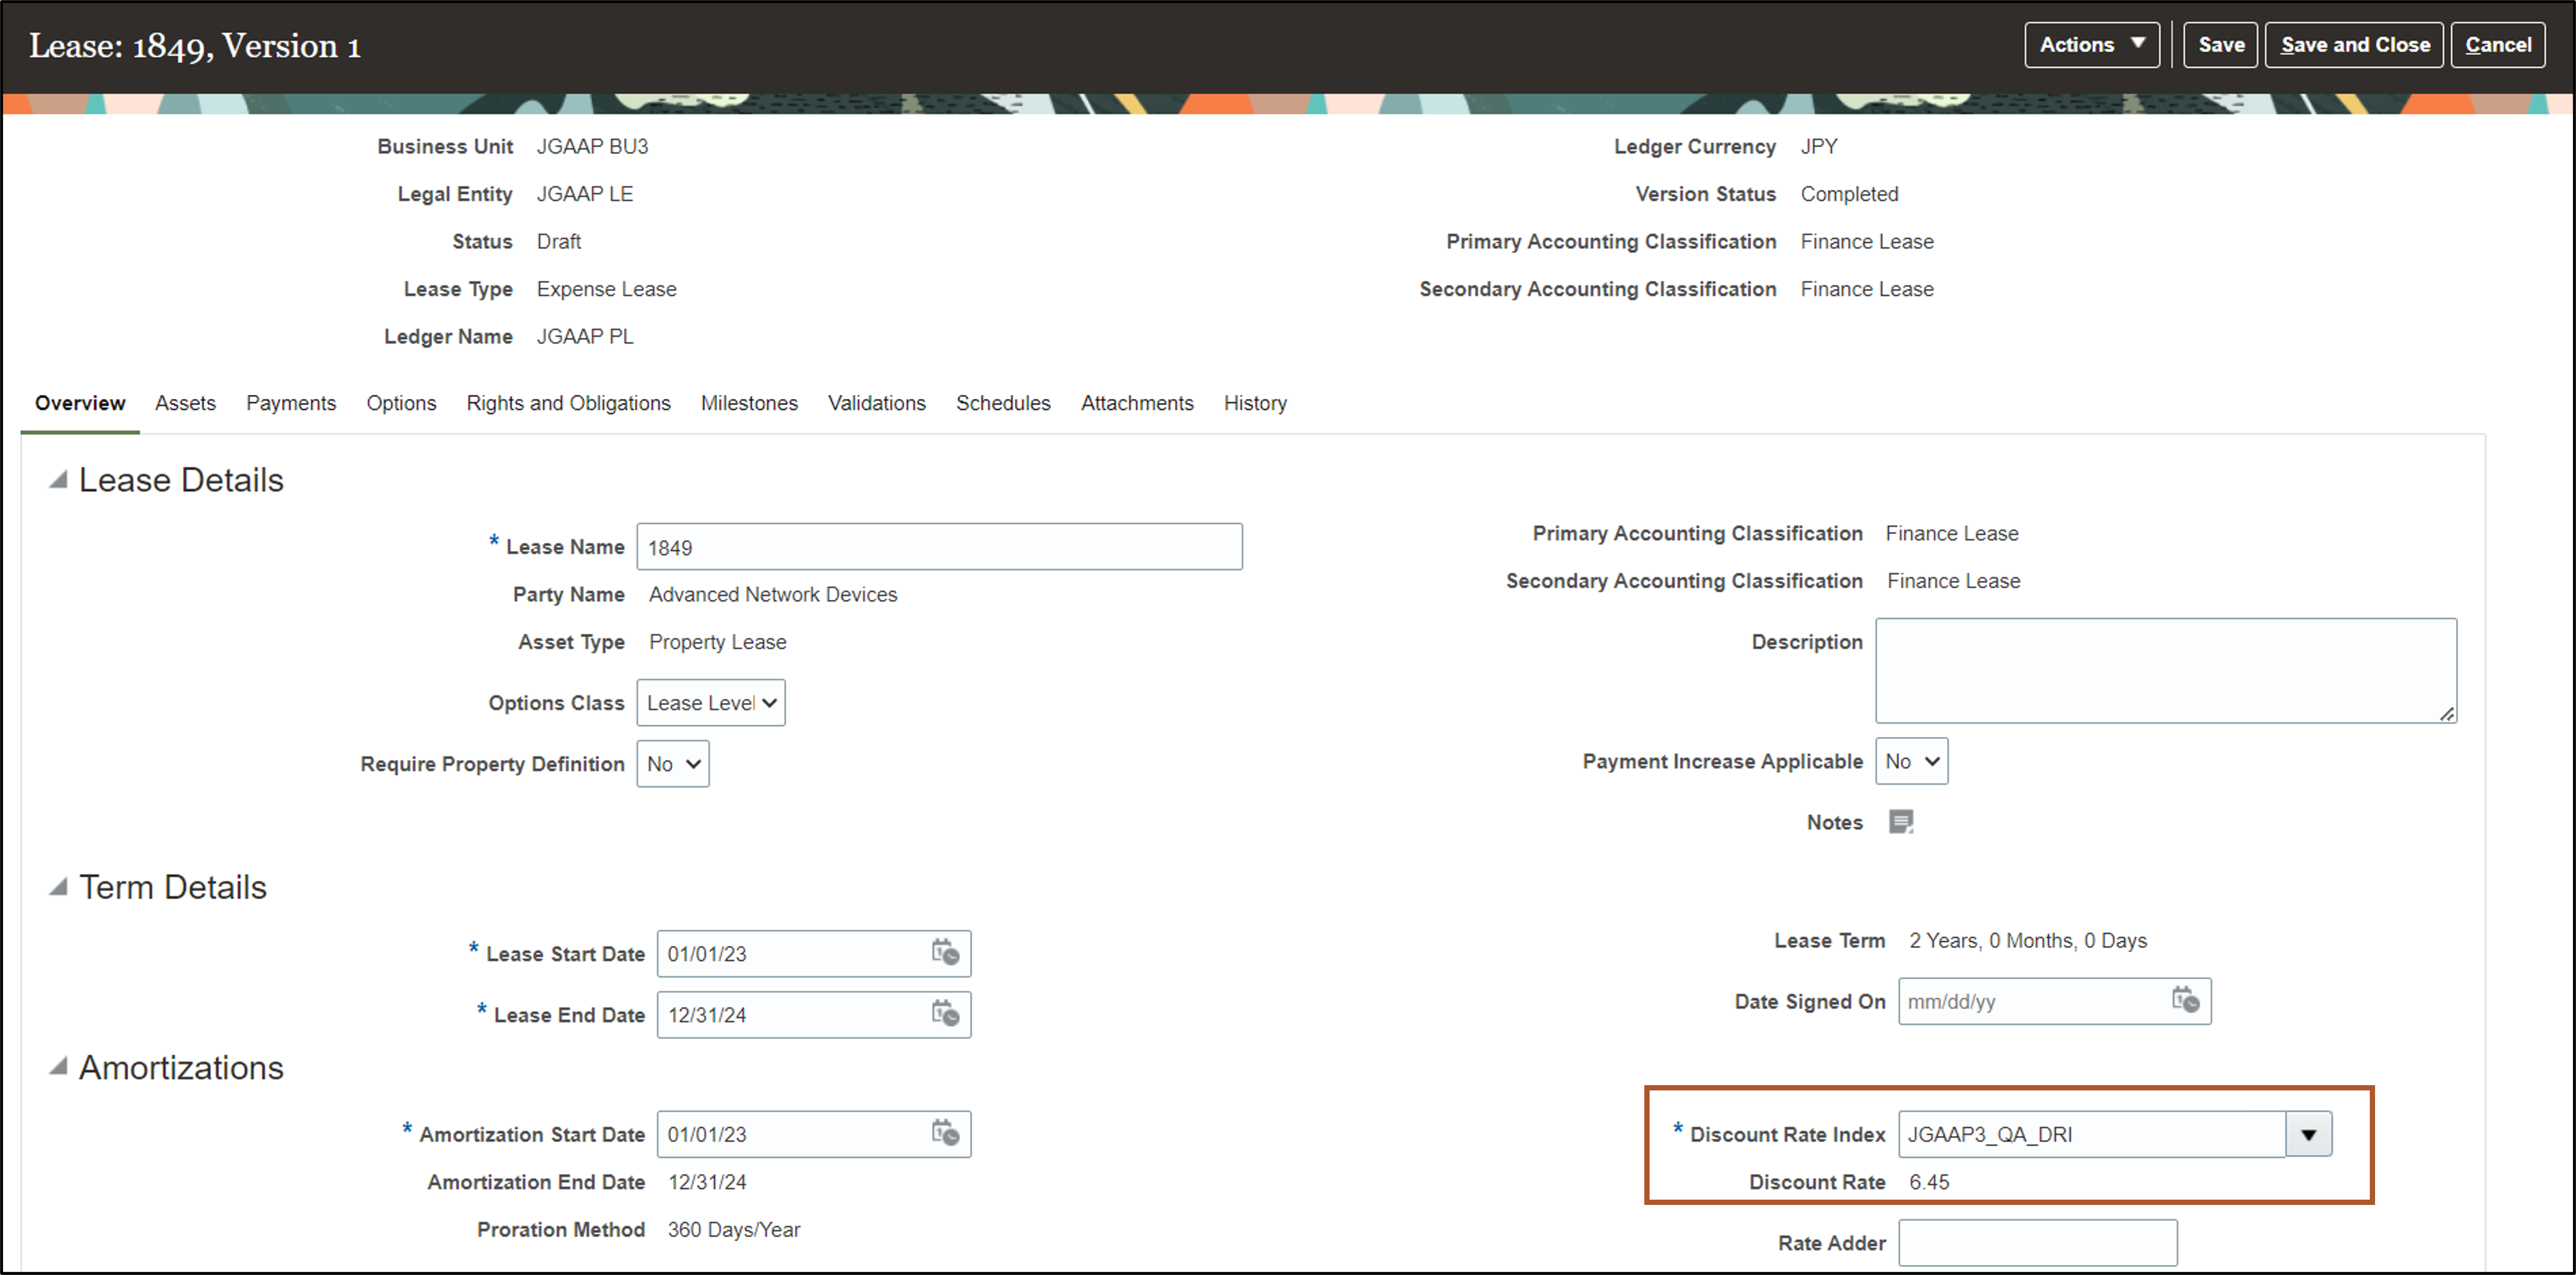
Task: Click the page title Lease: 1849, Version 1
Action: point(195,46)
